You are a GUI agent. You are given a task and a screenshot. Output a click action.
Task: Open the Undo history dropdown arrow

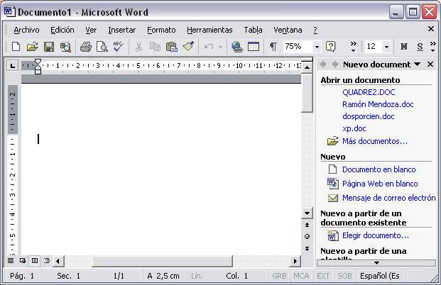[220, 47]
